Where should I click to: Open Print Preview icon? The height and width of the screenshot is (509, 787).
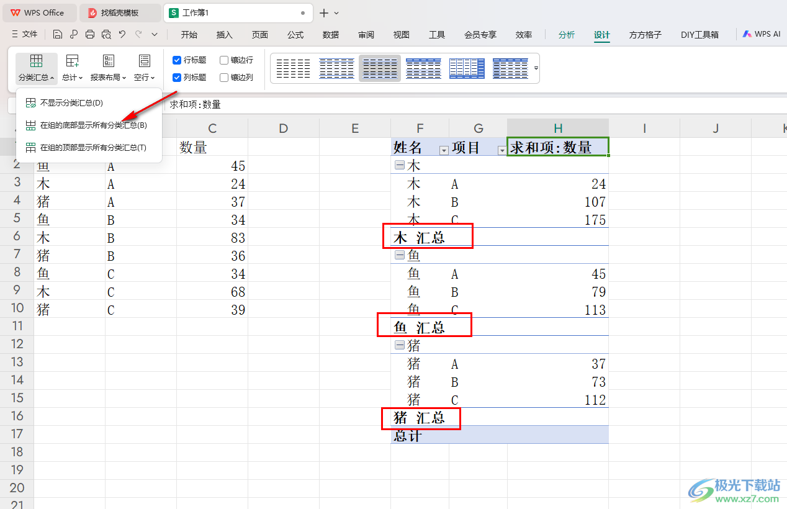[x=106, y=35]
